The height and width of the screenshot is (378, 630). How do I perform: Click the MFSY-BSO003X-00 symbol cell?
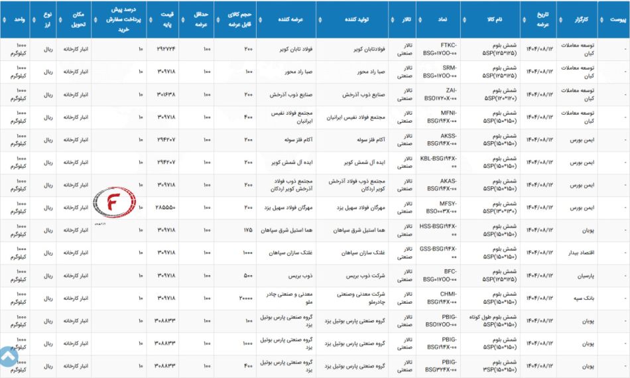(x=441, y=208)
